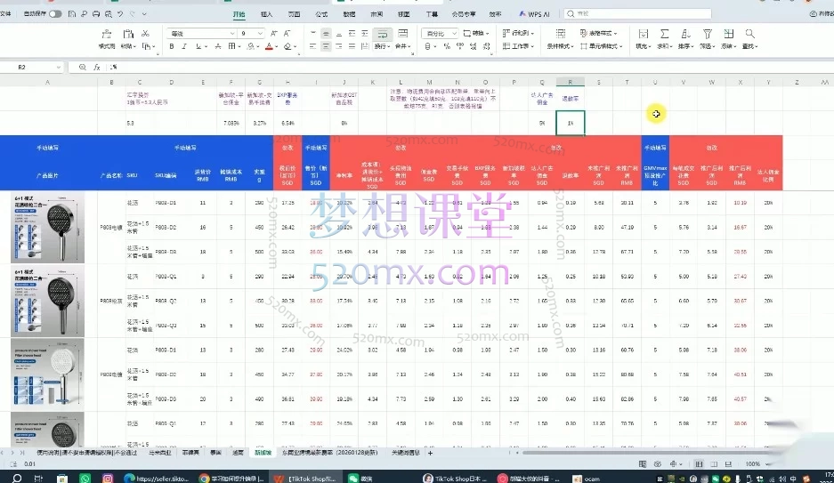Screen dimensions: 834x483
Task: Toggle bold formatting with B
Action: click(171, 47)
